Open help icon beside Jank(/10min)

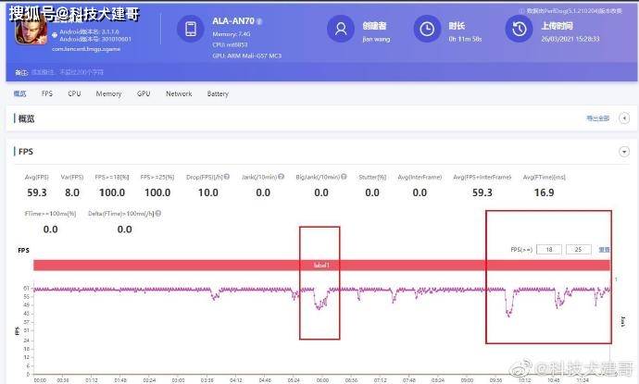click(281, 177)
